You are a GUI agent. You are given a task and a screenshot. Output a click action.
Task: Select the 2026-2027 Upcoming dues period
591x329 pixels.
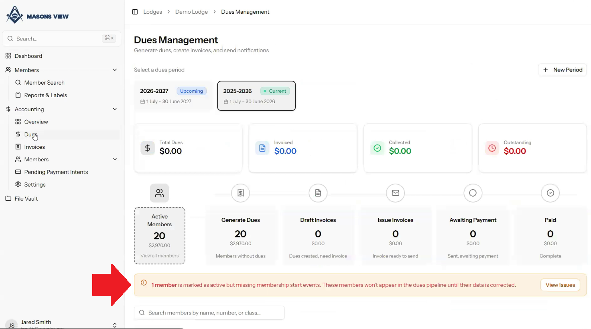173,96
